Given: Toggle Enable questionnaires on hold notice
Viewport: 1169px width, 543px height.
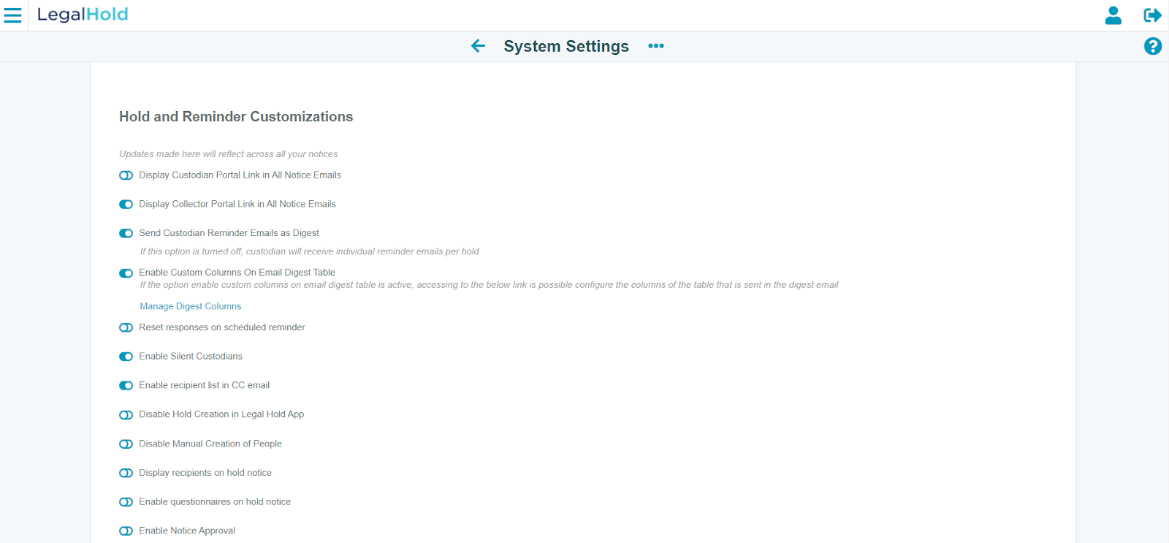Looking at the screenshot, I should (x=126, y=502).
